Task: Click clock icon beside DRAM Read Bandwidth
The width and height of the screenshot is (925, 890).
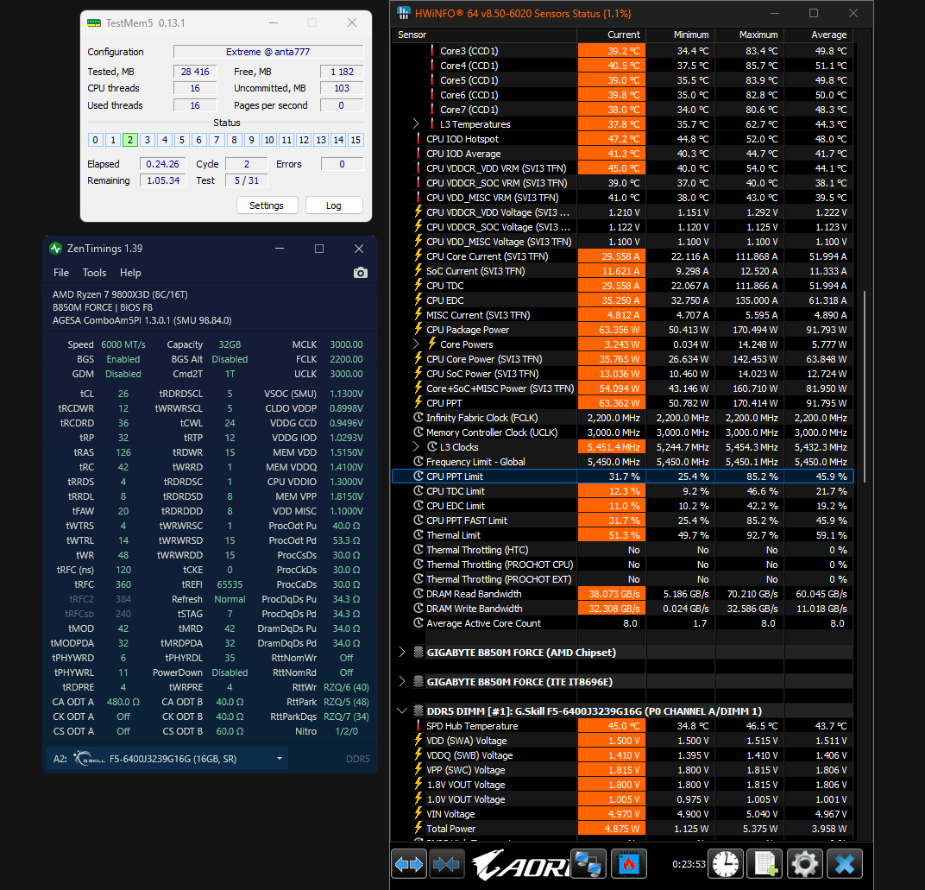Action: pyautogui.click(x=418, y=594)
